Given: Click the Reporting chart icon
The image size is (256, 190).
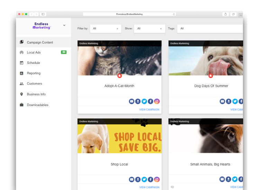Looking at the screenshot, I should (21, 73).
